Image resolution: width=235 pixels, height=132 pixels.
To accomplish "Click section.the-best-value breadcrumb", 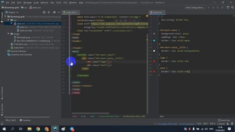I will pyautogui.click(x=109, y=116).
